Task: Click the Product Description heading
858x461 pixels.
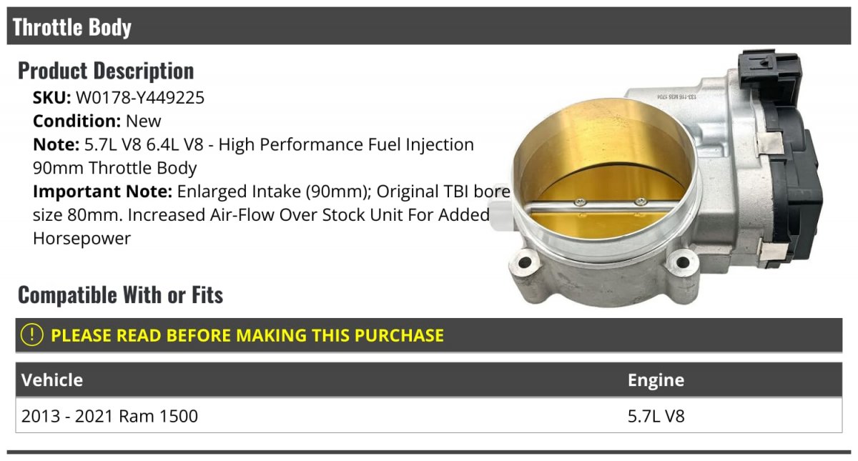Action: (106, 71)
